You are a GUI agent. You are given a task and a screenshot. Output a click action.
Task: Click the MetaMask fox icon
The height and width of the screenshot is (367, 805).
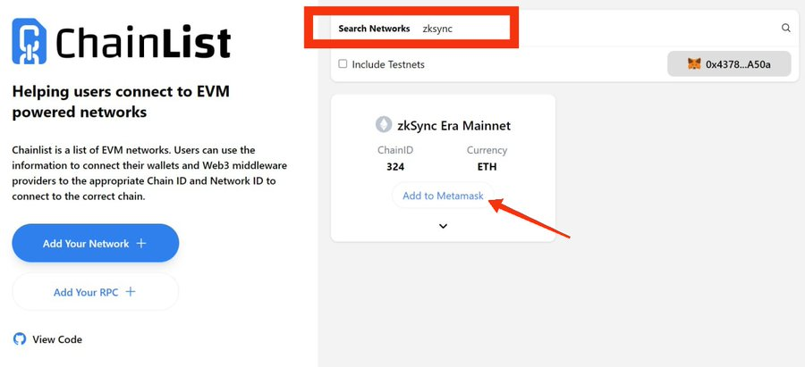[694, 64]
